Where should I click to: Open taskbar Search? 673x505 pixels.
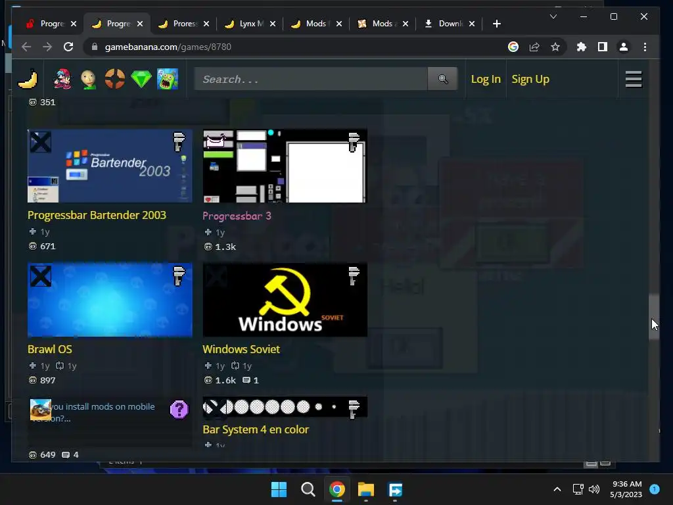coord(308,489)
